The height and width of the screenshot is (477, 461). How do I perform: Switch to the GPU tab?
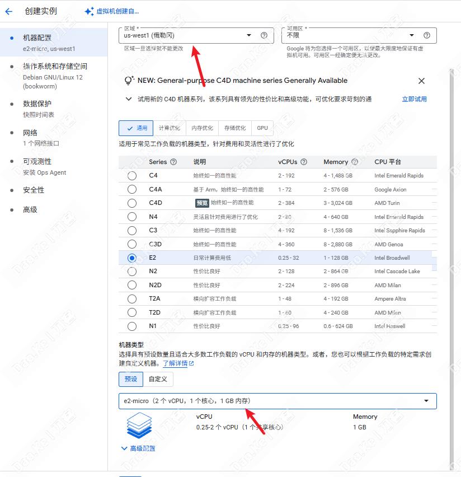[262, 128]
